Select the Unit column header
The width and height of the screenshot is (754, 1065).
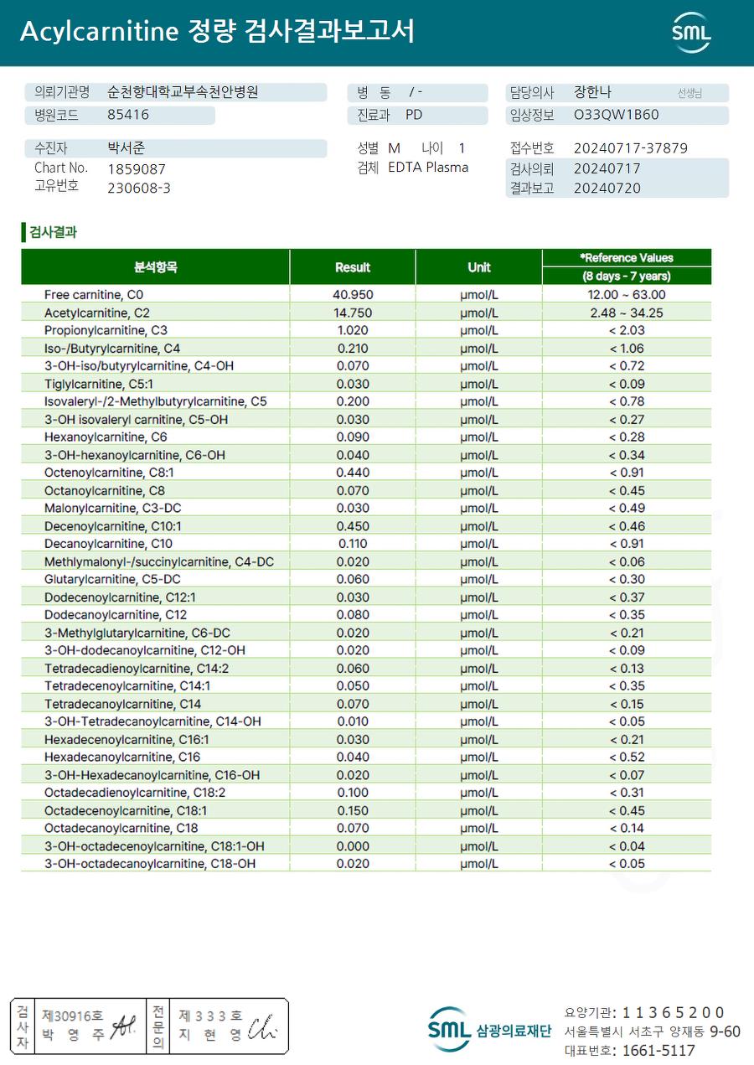tap(479, 267)
